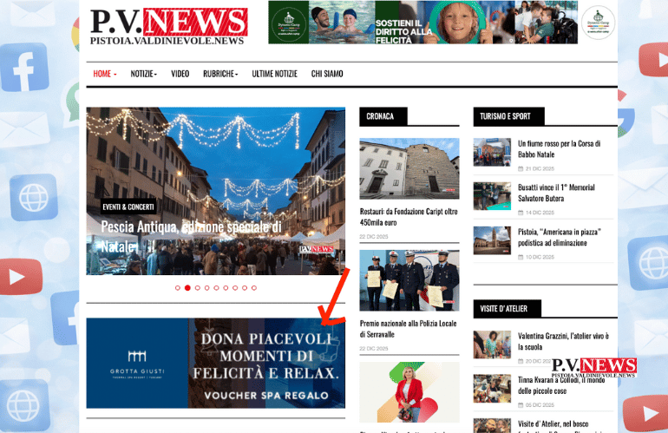This screenshot has height=433, width=668.
Task: Select the fifth slideshow dot
Action: [216, 288]
